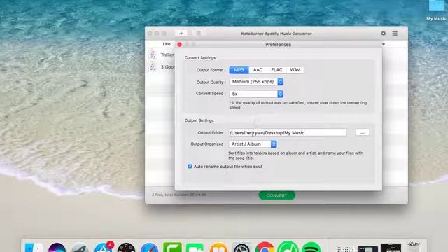Select the MP3 file icon of 3 Goo row
The height and width of the screenshot is (252, 448).
tap(153, 67)
